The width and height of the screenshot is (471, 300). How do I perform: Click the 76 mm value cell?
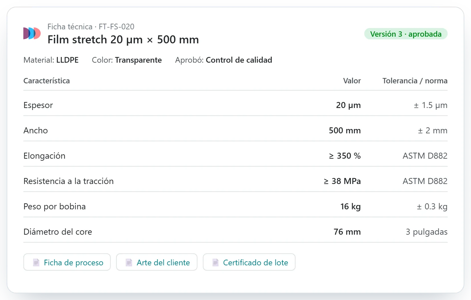[x=347, y=232]
